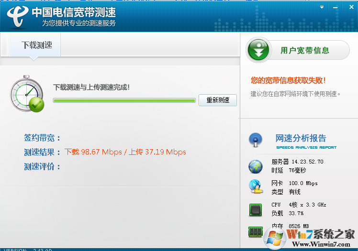
Task: Click the 测速评价 label
Action: click(42, 166)
